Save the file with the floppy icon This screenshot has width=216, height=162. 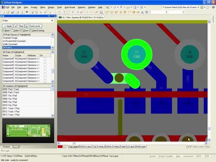(12, 12)
